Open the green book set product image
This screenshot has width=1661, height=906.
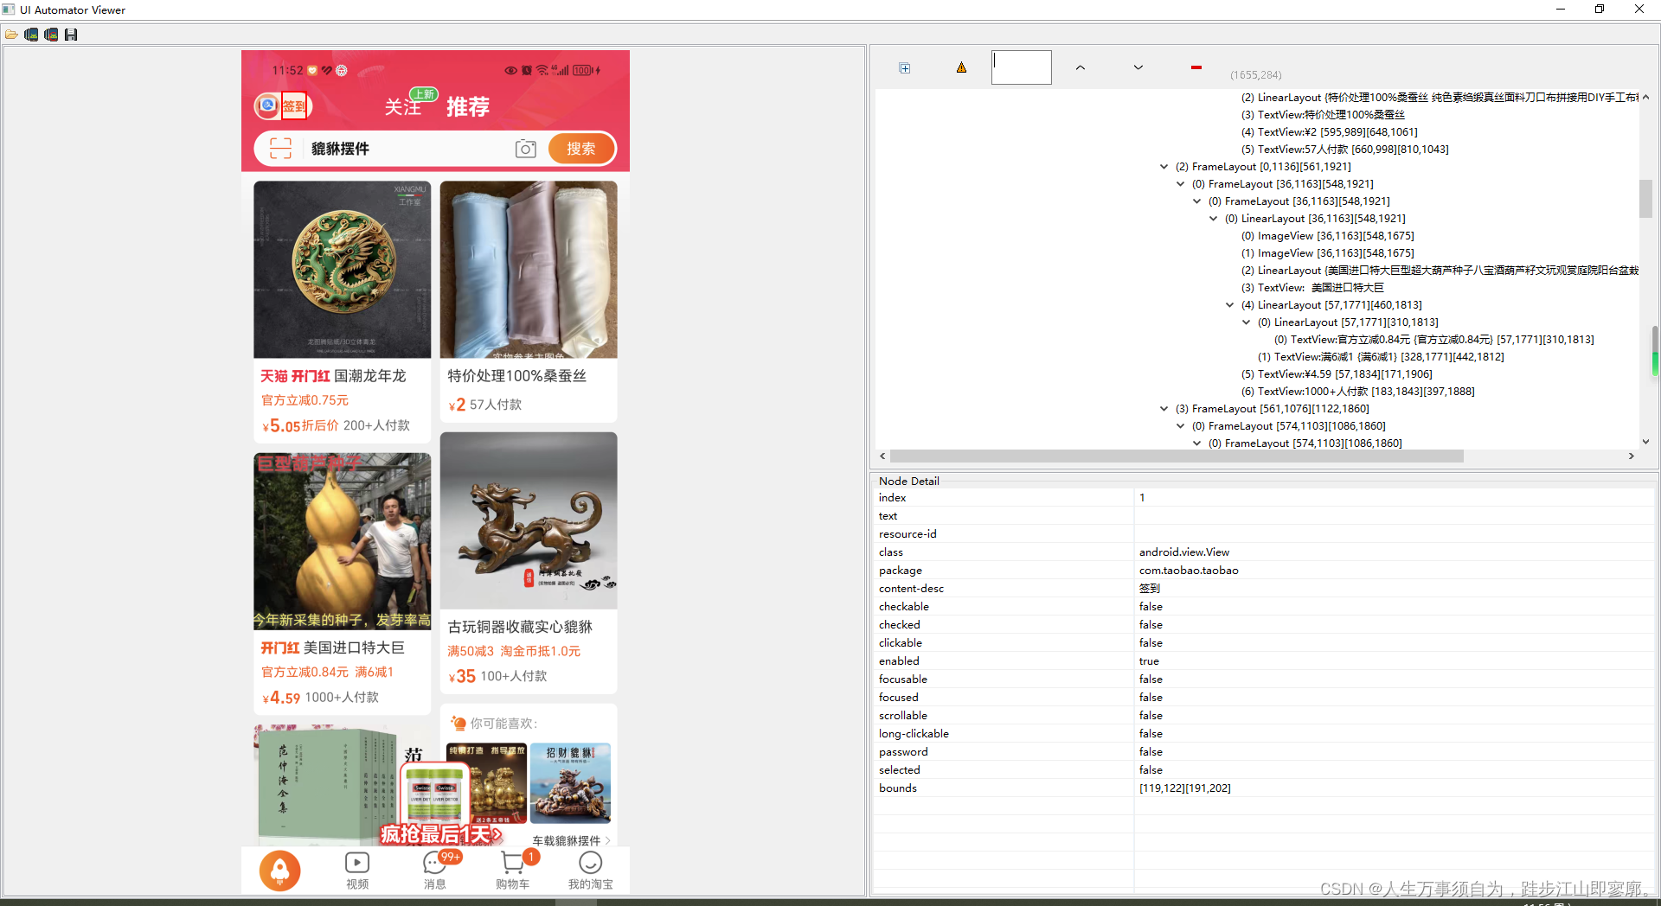pyautogui.click(x=327, y=785)
